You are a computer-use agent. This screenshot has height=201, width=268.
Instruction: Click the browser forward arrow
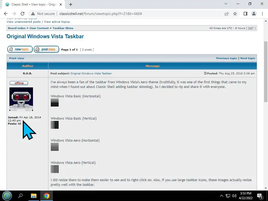14,14
